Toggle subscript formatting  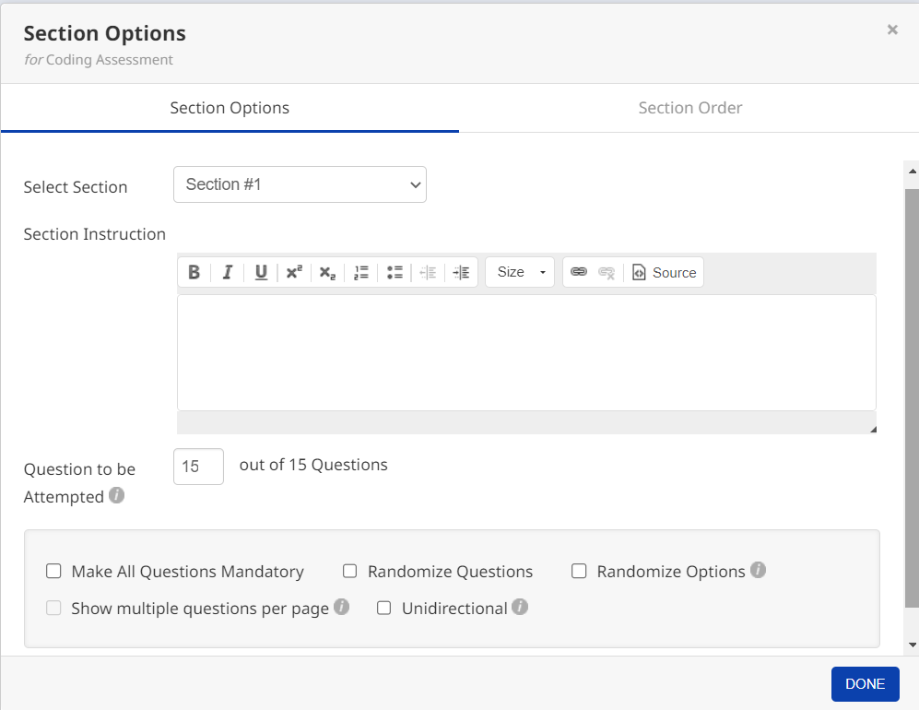coord(327,273)
